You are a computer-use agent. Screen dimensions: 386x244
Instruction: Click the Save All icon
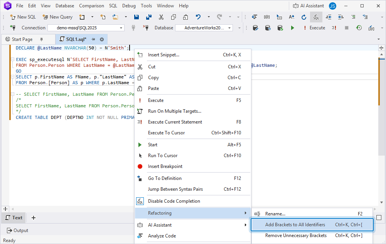149,17
